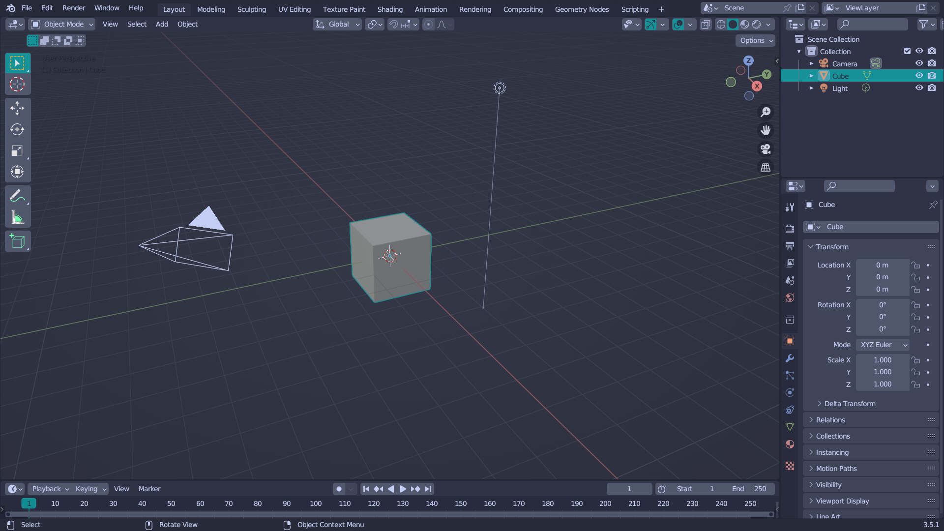Click the Global transform orientation dropdown

tap(337, 24)
